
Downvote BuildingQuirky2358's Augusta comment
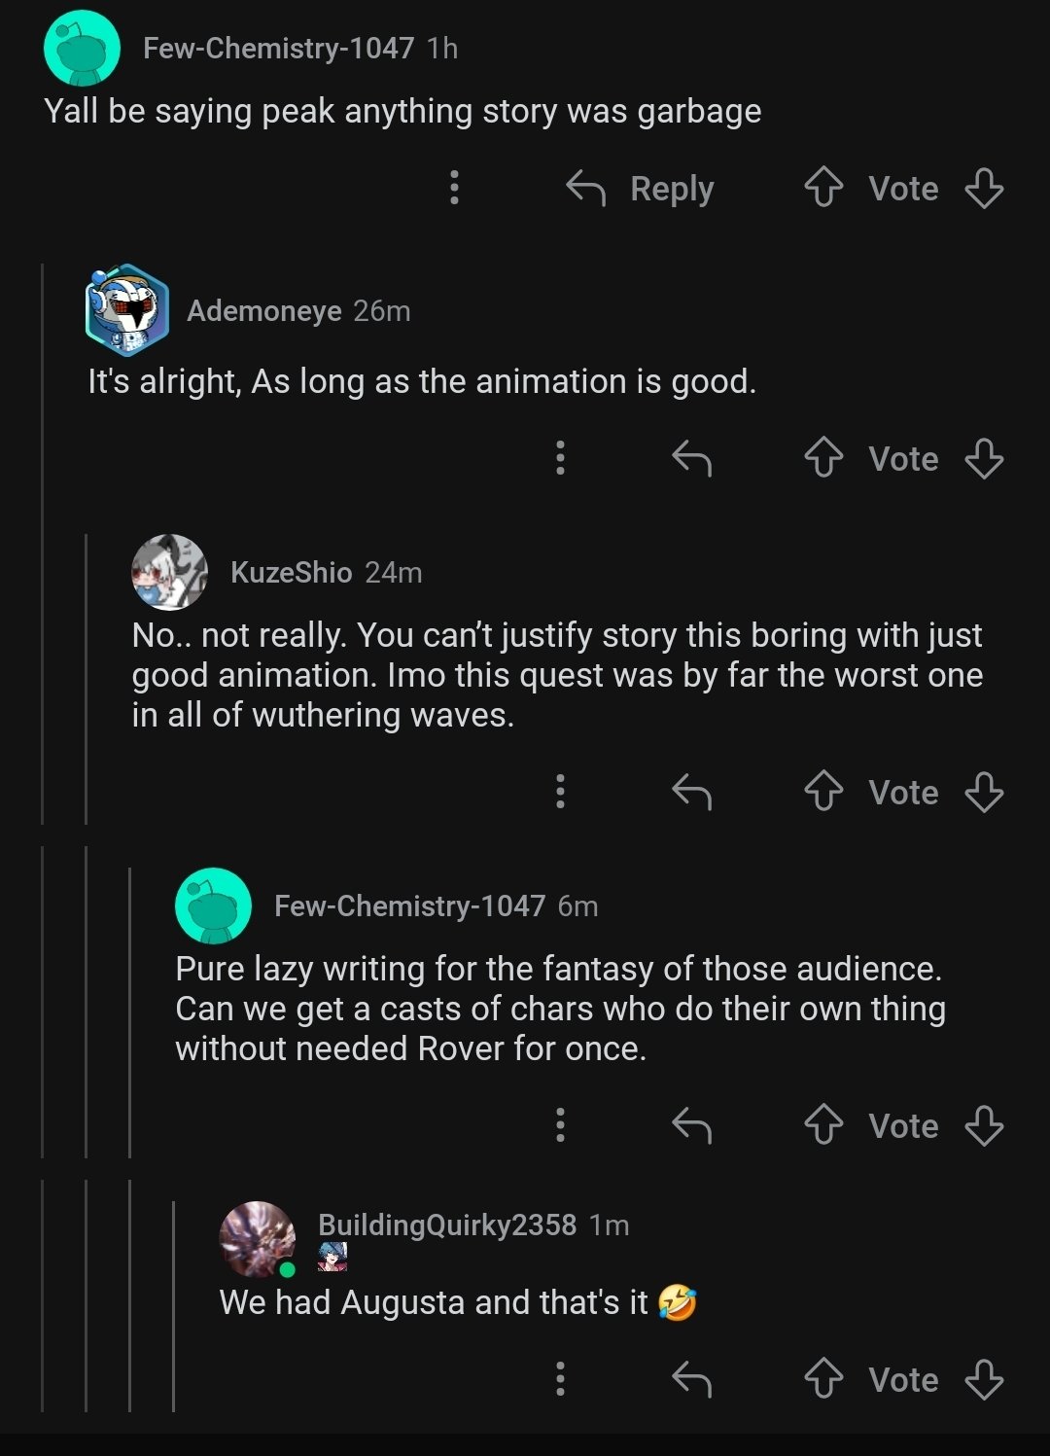coord(984,1379)
